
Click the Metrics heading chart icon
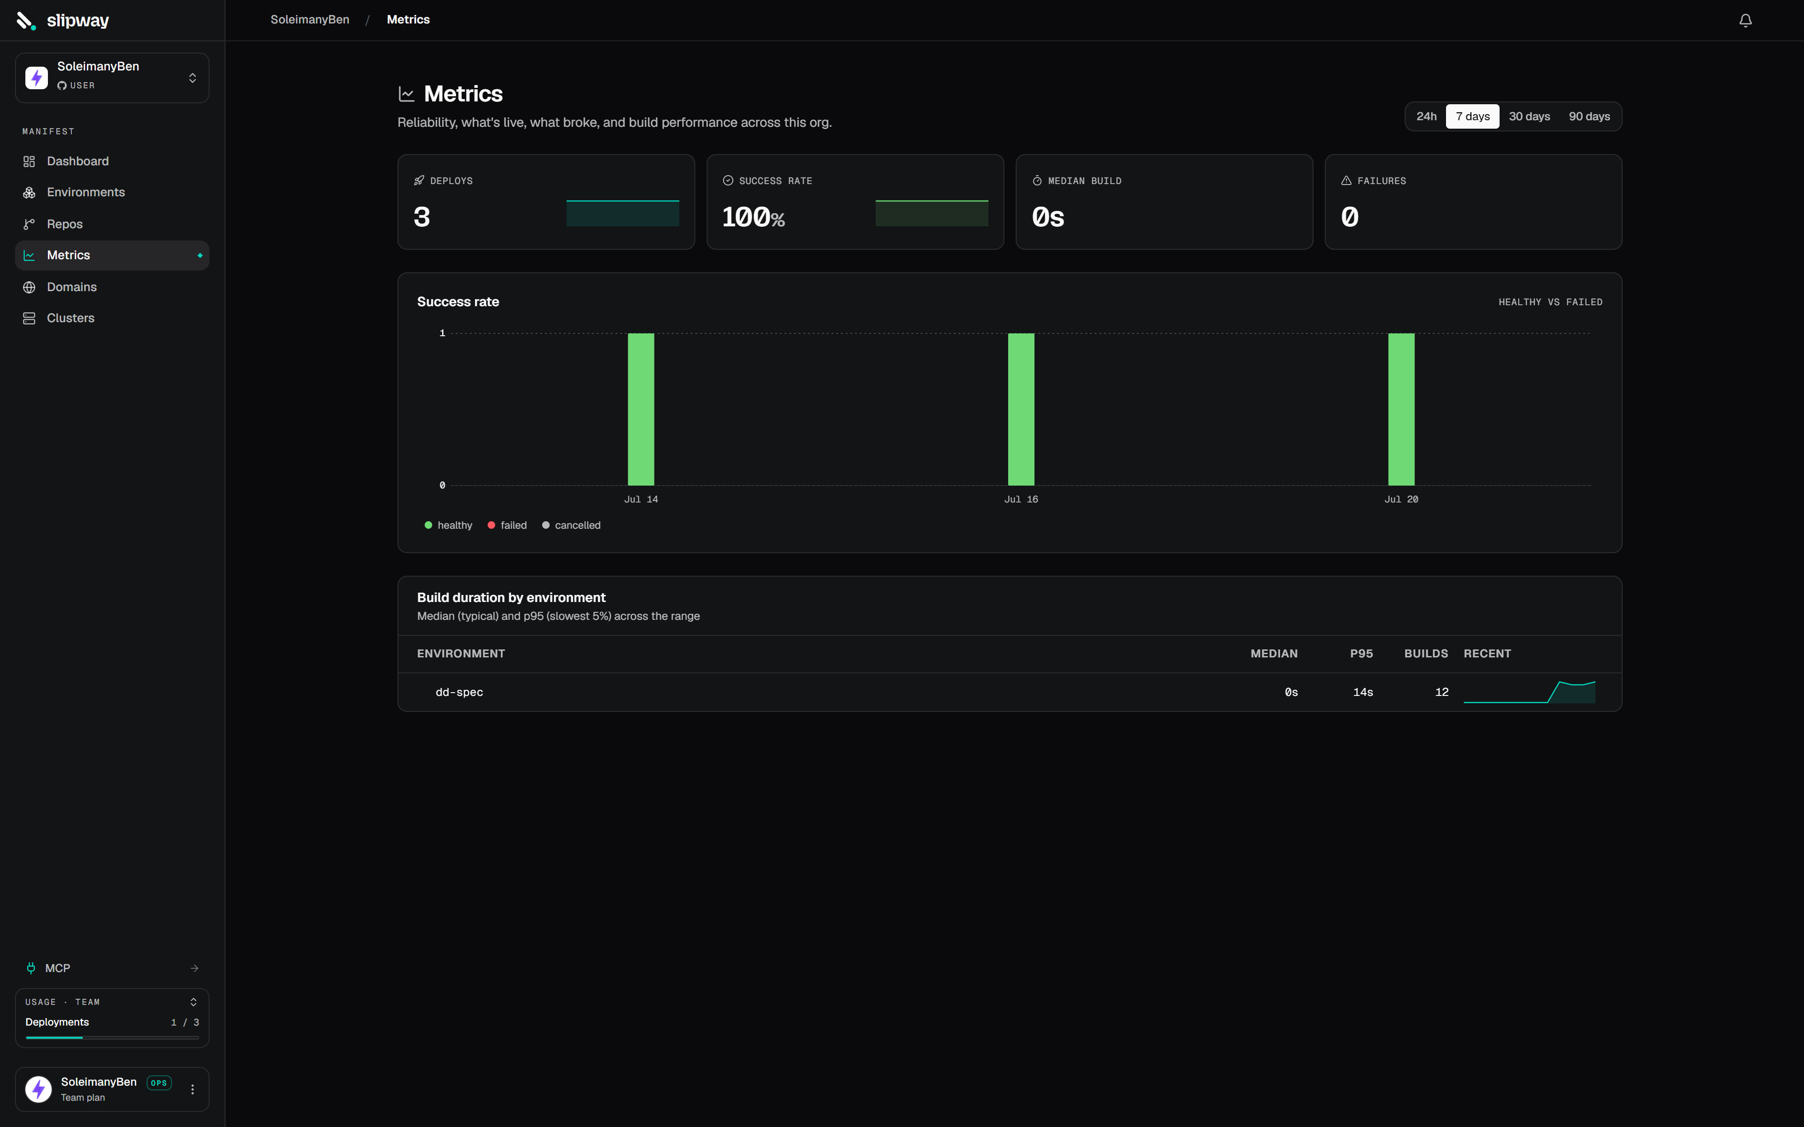(406, 94)
